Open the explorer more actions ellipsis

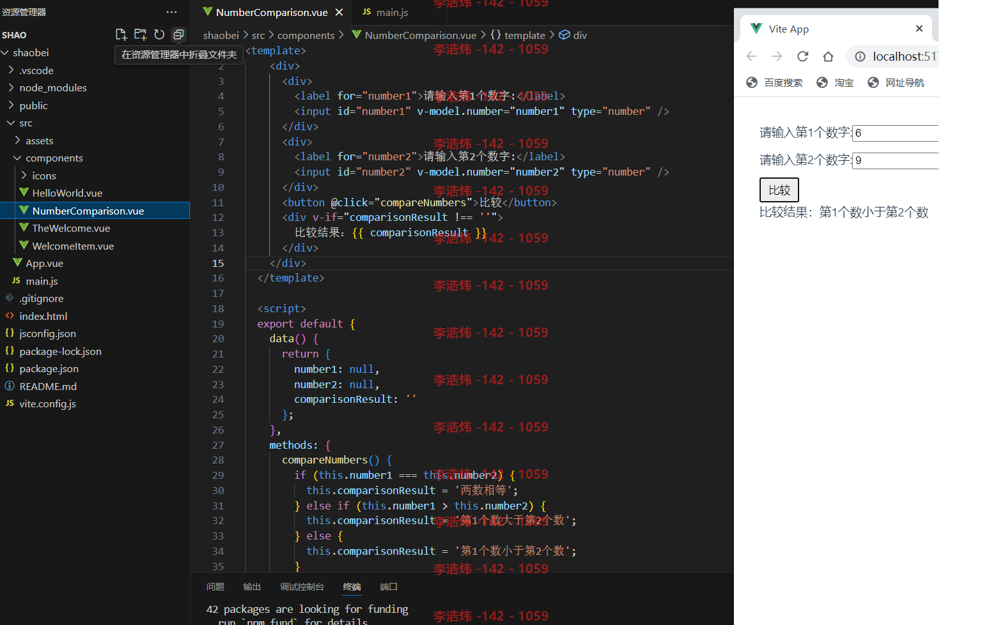tap(171, 12)
